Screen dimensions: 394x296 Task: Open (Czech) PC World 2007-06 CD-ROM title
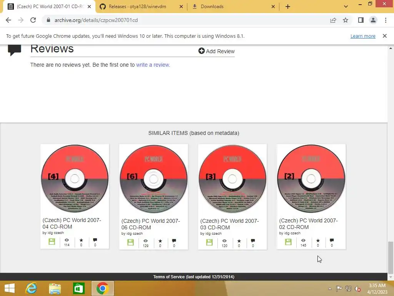click(150, 224)
